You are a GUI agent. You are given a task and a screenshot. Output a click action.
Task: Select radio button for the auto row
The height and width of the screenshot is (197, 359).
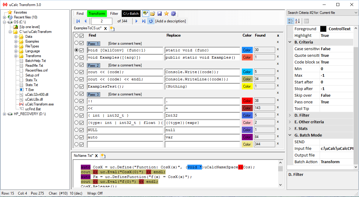point(76,137)
